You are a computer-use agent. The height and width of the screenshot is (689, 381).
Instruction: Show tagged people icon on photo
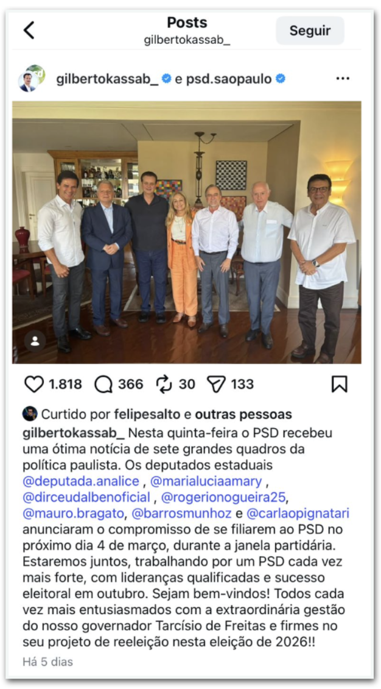click(x=35, y=341)
